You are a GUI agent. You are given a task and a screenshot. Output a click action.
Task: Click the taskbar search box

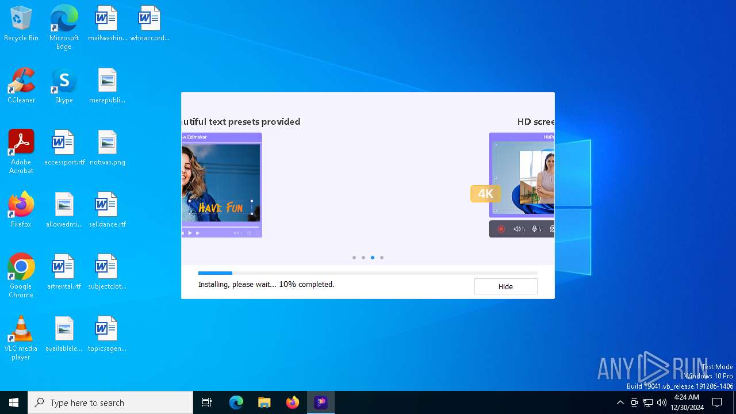pos(110,402)
